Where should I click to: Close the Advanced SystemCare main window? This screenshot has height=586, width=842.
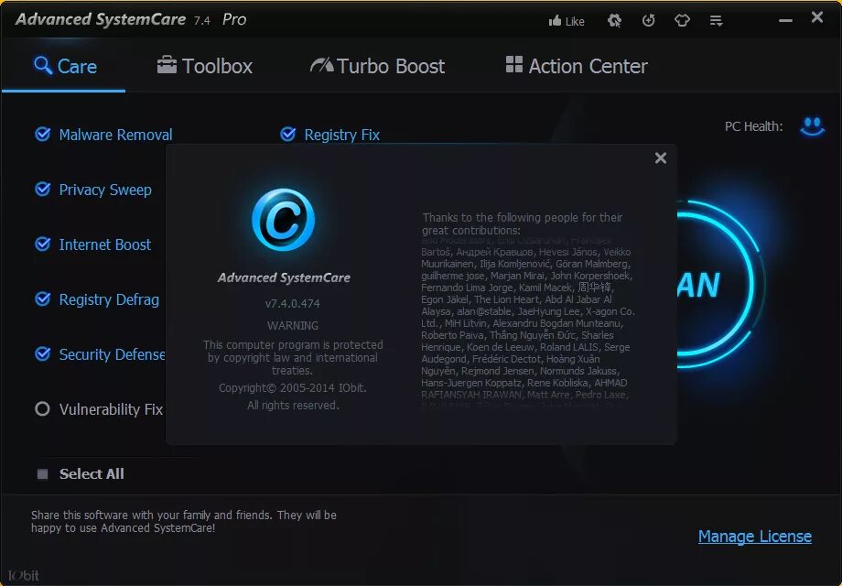pos(817,17)
